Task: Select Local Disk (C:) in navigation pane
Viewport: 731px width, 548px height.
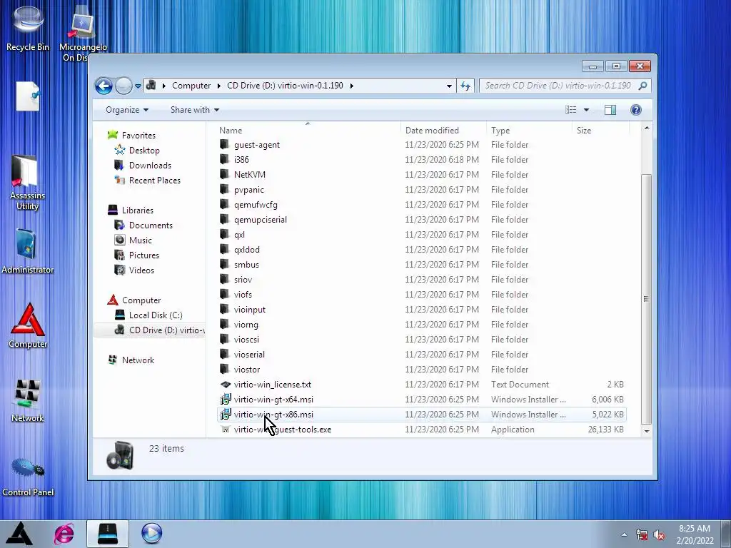Action: [x=155, y=315]
